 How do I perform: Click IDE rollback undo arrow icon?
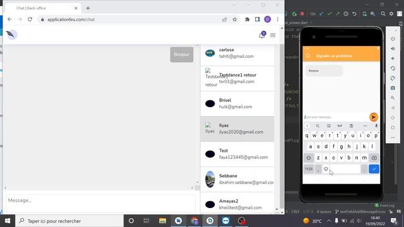pyautogui.click(x=355, y=14)
